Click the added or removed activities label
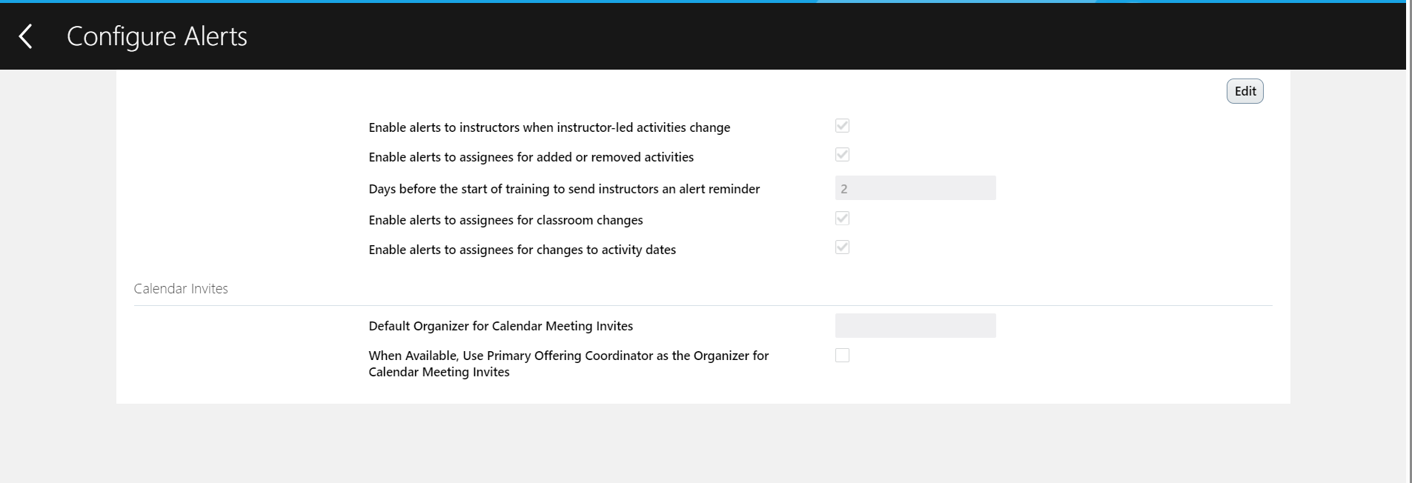1412x483 pixels. pyautogui.click(x=531, y=156)
